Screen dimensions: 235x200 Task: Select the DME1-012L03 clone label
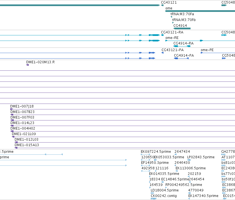(x=27, y=140)
